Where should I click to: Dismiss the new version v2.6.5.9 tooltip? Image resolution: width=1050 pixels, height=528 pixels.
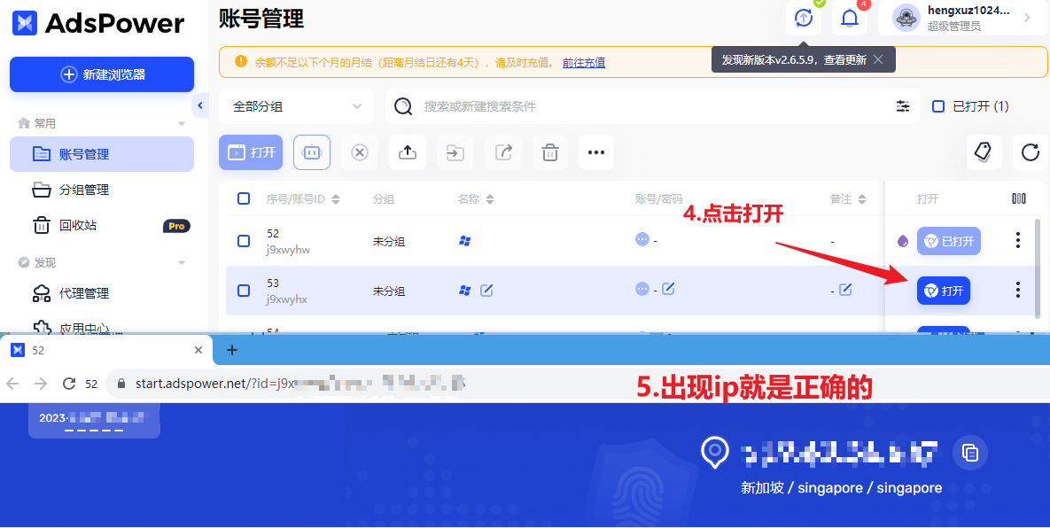point(879,59)
